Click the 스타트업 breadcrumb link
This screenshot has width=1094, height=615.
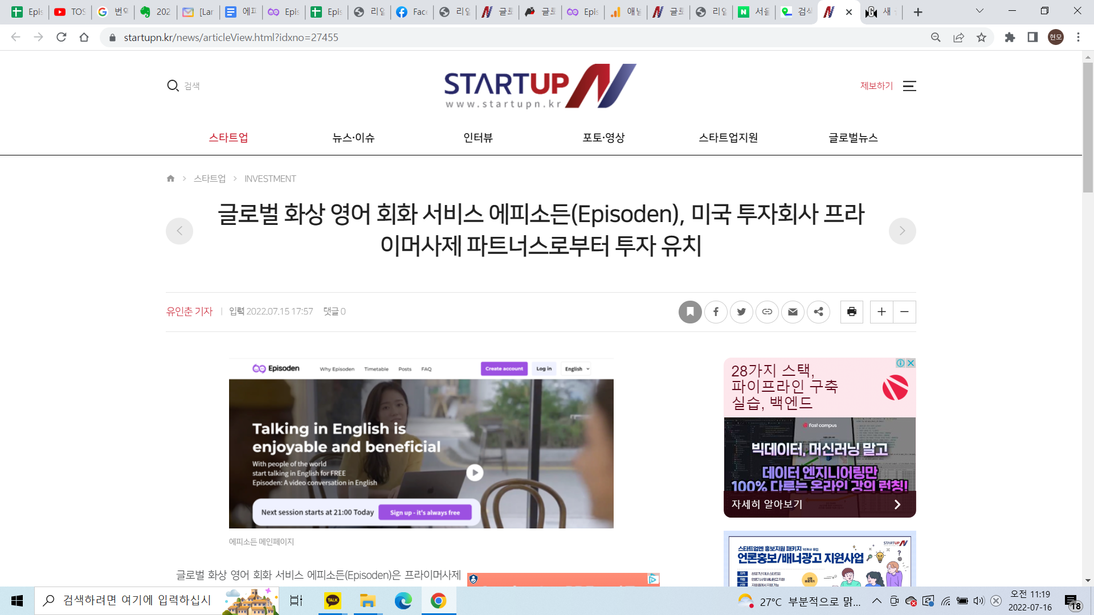210,179
